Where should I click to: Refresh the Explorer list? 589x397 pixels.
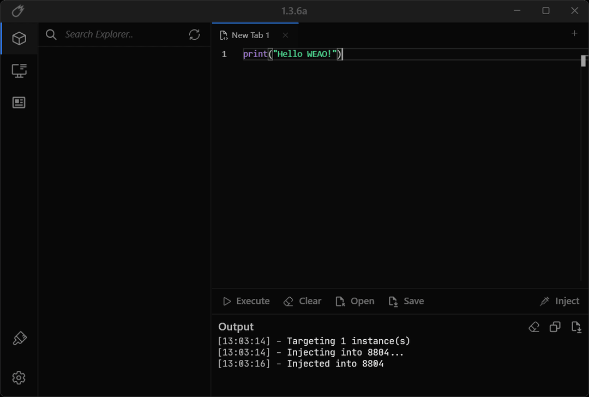coord(194,34)
